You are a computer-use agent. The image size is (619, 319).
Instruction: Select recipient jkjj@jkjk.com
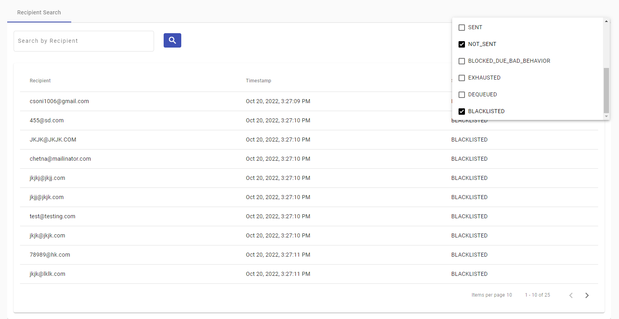(x=46, y=197)
